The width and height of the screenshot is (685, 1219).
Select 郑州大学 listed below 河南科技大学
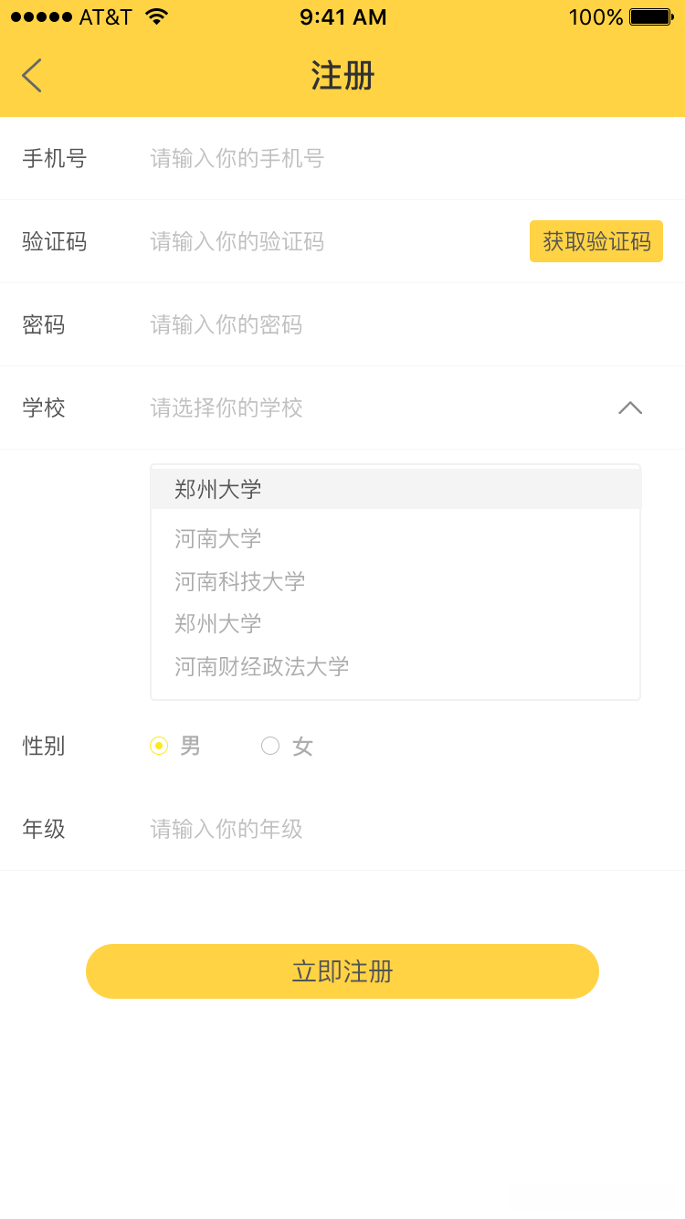coord(218,624)
